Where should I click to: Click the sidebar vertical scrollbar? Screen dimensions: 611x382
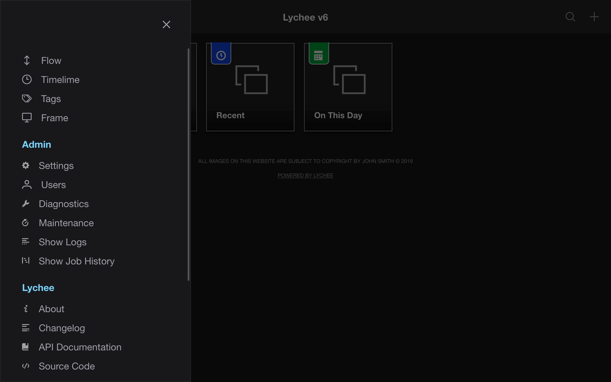click(189, 164)
